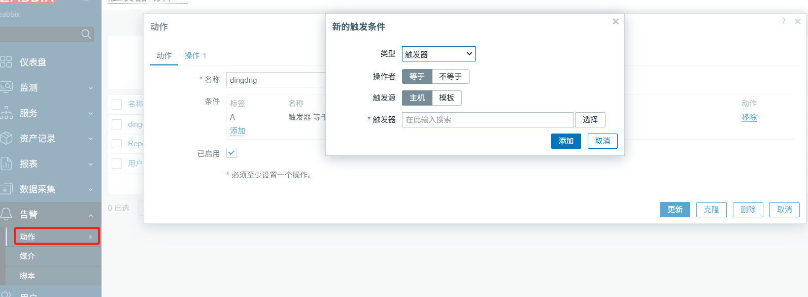Choose 主机 as trigger source

coord(417,98)
